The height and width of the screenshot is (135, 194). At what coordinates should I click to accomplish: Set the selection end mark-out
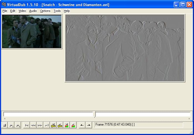[x=89, y=125]
